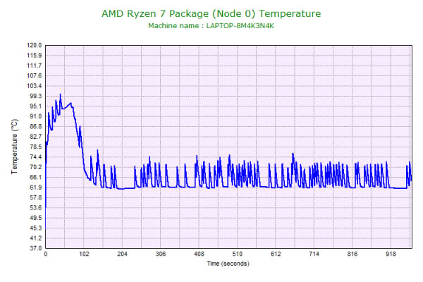Click the 57.8 y-axis value
This screenshot has width=423, height=282.
(x=36, y=197)
